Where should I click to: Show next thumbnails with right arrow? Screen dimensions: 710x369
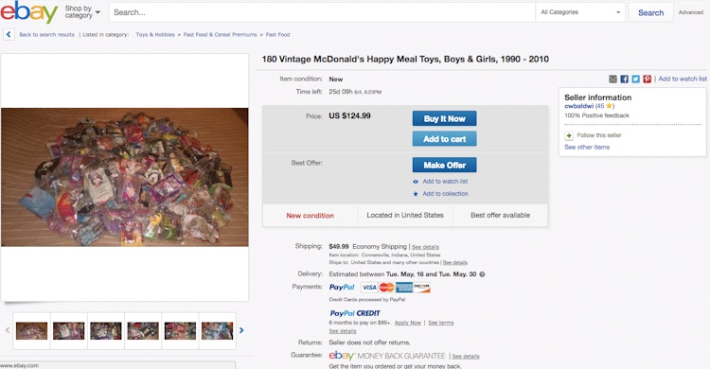point(241,330)
